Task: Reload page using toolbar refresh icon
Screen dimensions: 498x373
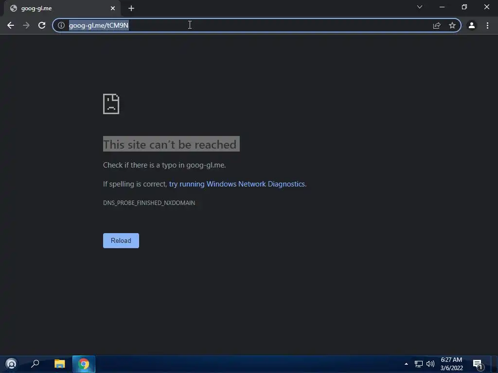Action: (x=42, y=25)
